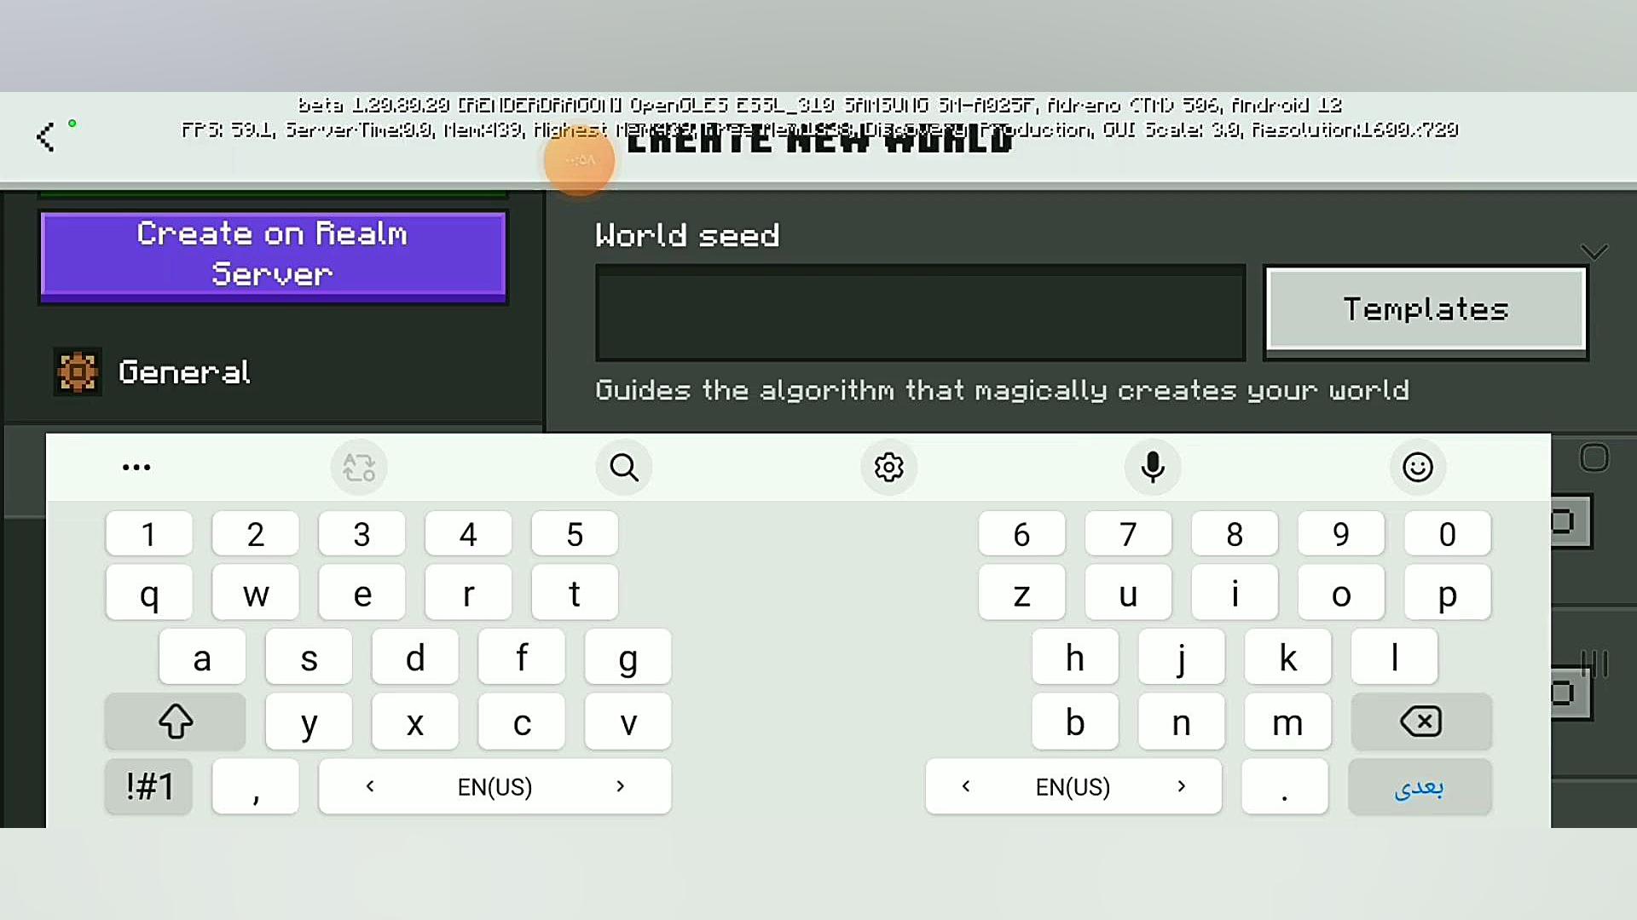Screen dimensions: 1637x920
Task: Tap the letter f key
Action: click(x=522, y=657)
